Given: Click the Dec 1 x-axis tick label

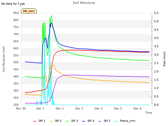Looking at the screenshot, I should click(40, 108).
